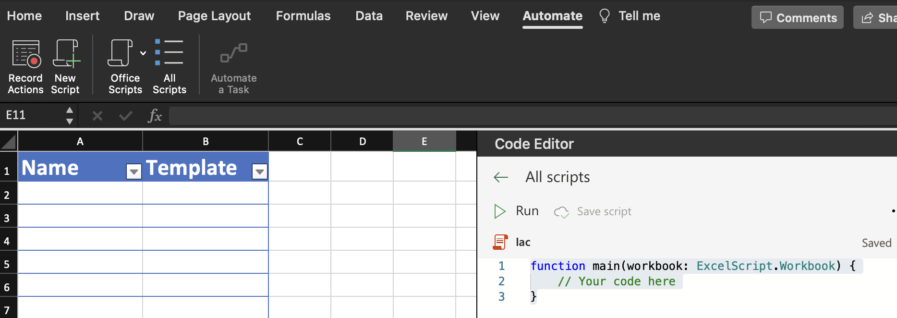Click code line 1 function main

(x=693, y=266)
